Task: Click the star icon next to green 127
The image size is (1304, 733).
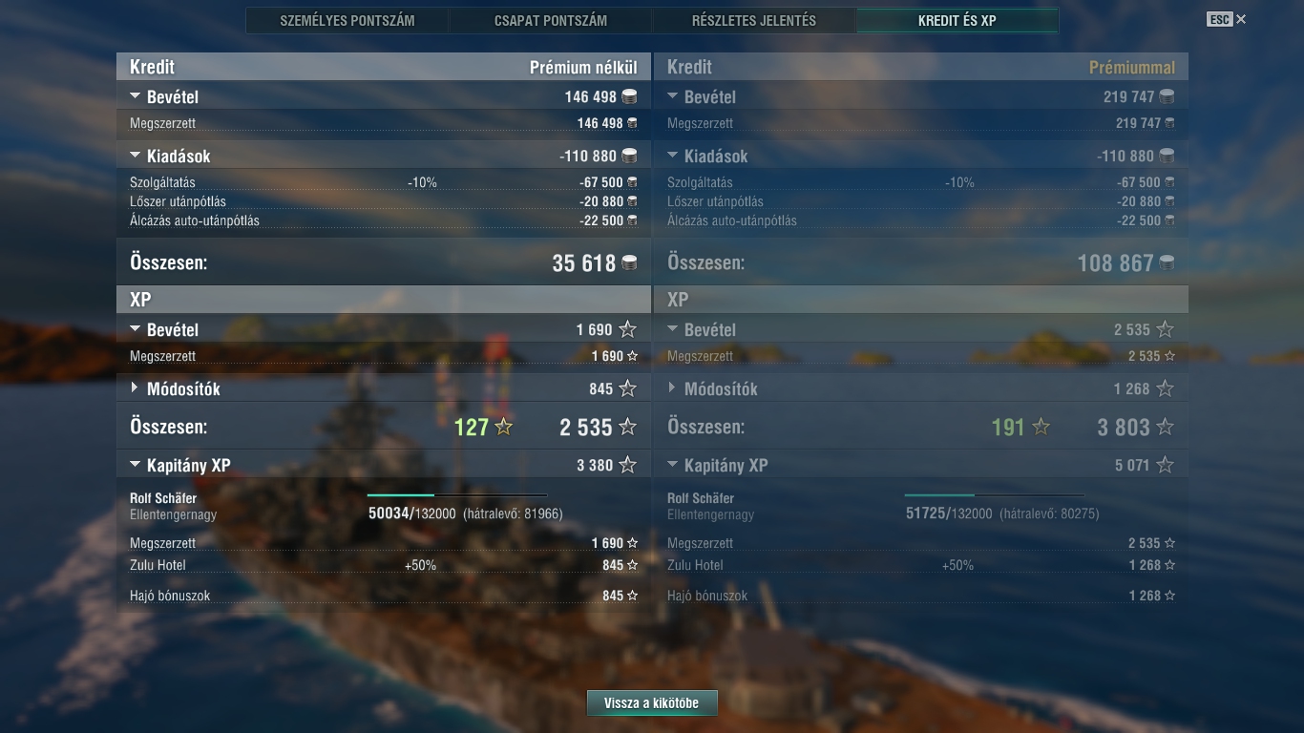Action: 503,427
